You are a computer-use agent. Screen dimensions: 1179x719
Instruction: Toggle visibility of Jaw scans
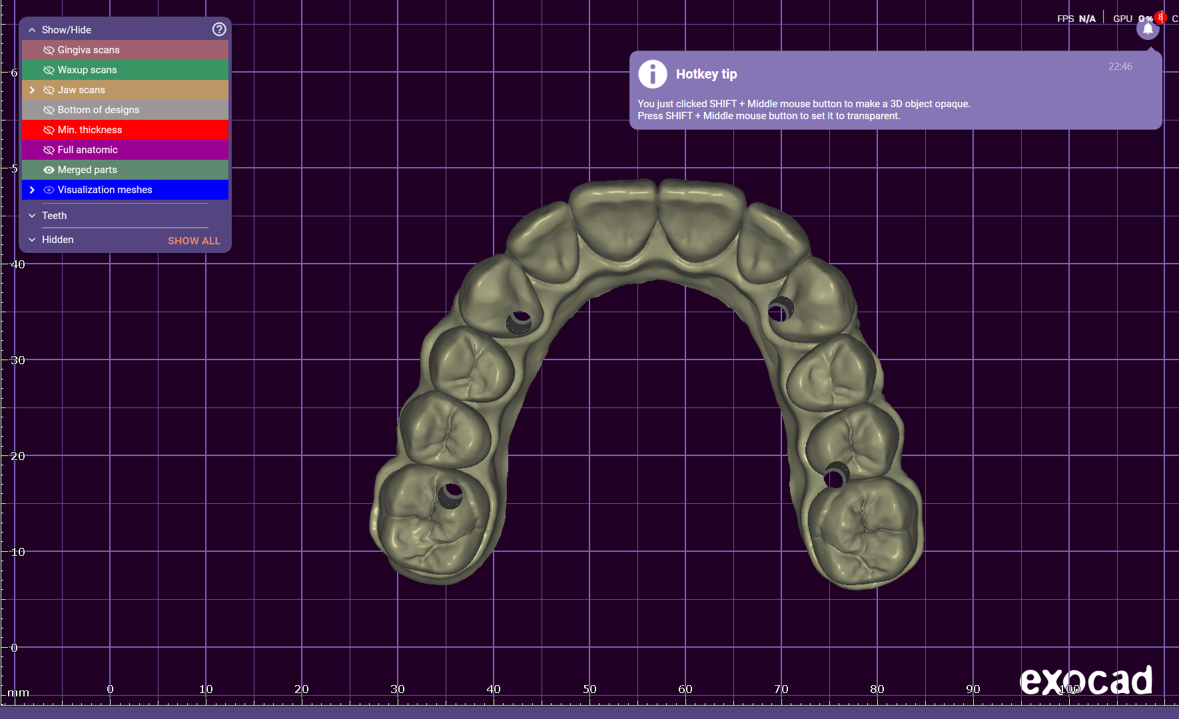(x=49, y=90)
